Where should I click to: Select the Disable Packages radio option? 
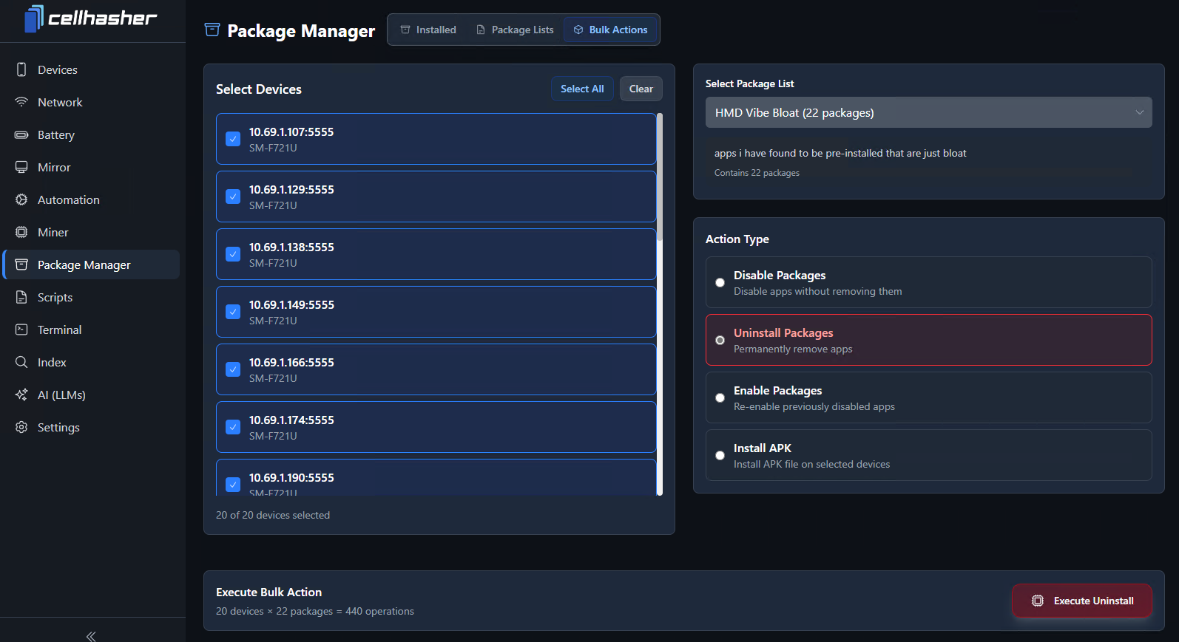(x=720, y=282)
